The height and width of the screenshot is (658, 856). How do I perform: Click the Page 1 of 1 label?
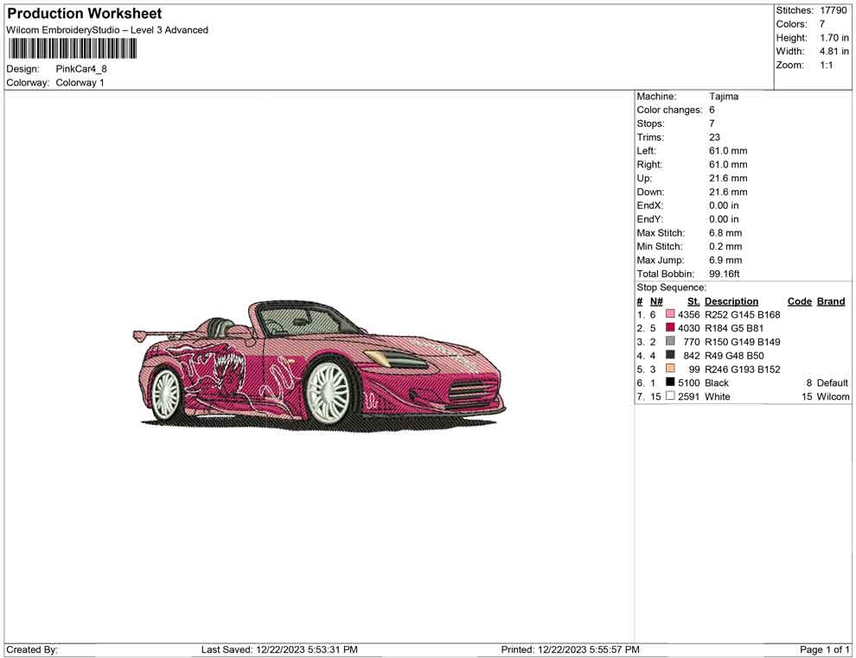click(x=823, y=649)
